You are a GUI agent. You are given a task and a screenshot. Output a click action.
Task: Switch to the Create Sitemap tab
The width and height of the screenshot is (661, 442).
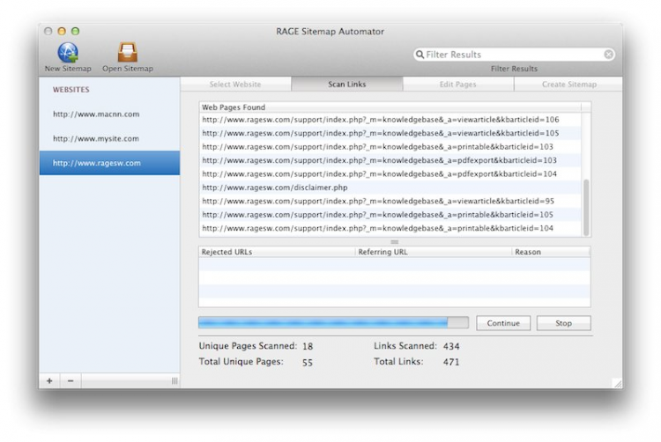(568, 85)
